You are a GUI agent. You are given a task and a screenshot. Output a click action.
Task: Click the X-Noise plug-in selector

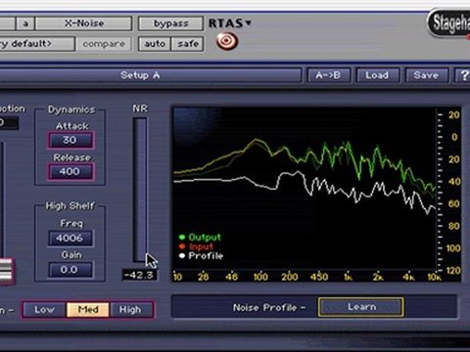84,23
